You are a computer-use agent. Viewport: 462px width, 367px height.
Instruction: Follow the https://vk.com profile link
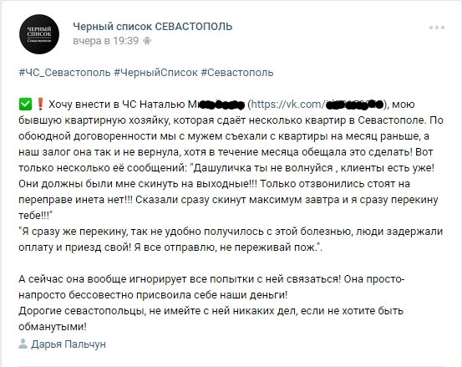point(317,104)
